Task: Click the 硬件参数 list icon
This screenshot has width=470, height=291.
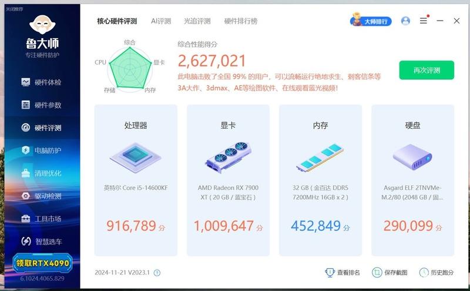Action: (x=26, y=105)
